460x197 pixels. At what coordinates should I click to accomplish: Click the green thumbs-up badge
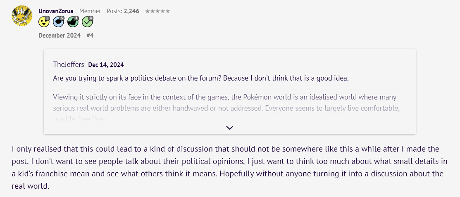(x=73, y=21)
